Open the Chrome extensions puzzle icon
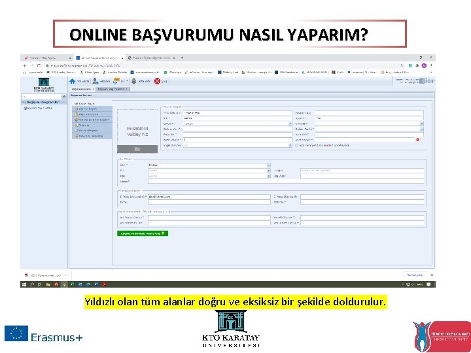 coord(417,65)
